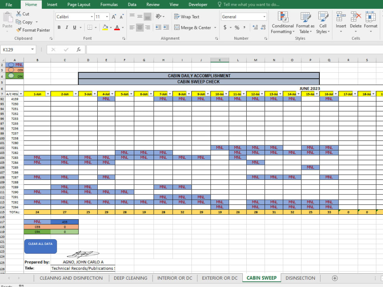The height and width of the screenshot is (287, 383).
Task: Click Increase Decimal icon
Action: click(255, 27)
